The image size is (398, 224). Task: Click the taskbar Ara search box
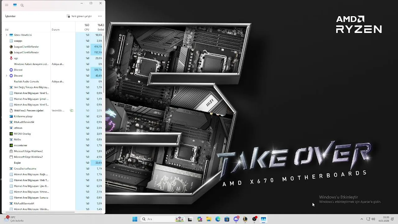coord(163,219)
